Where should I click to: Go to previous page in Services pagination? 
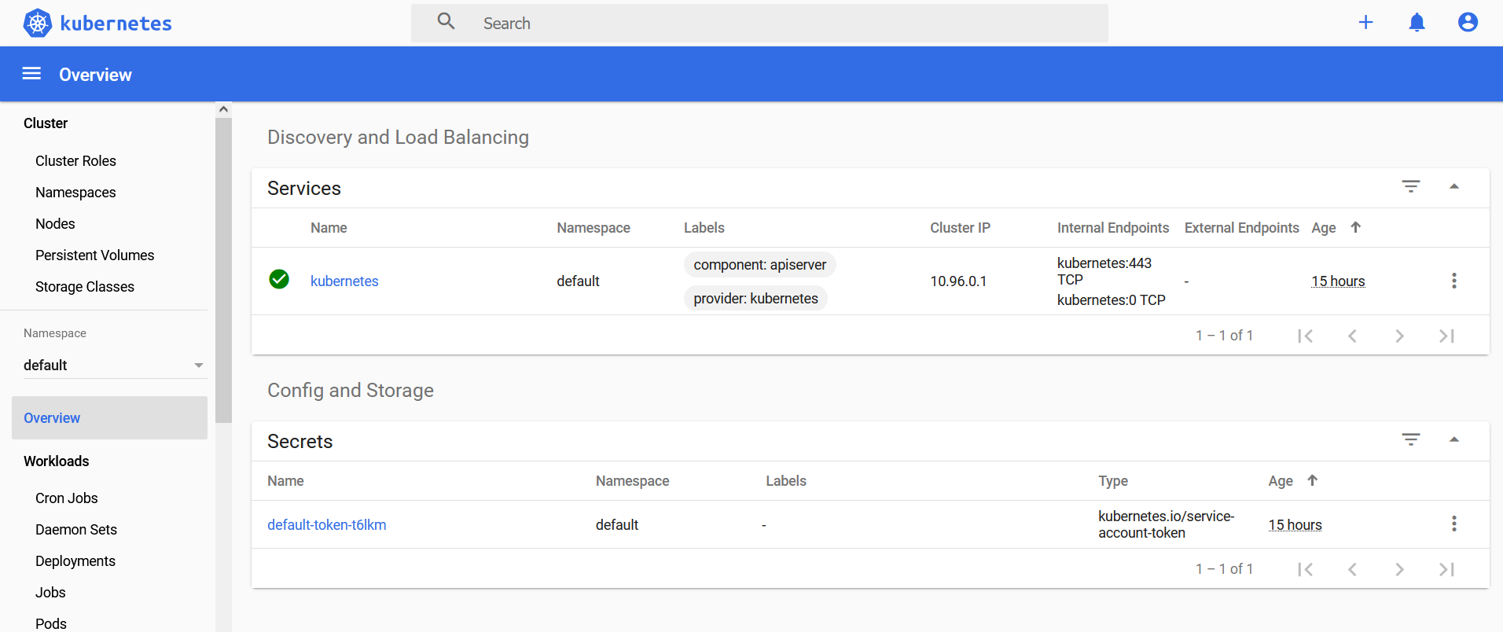coord(1352,336)
